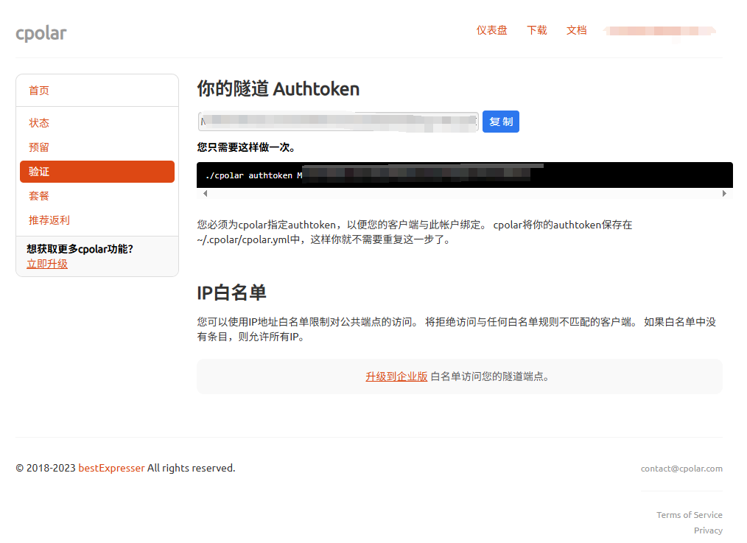Click the blue 复制 copy button
This screenshot has width=747, height=543.
(x=501, y=122)
